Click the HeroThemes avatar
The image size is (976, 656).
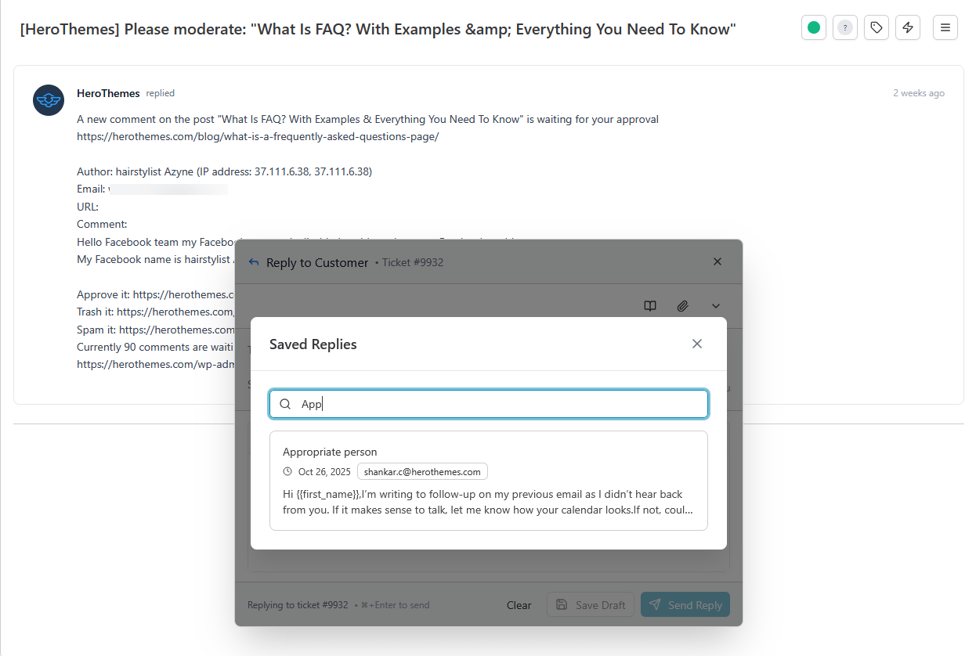(49, 100)
